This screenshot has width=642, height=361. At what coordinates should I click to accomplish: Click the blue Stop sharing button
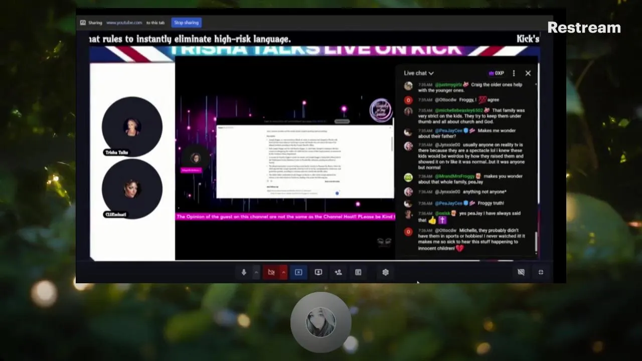pyautogui.click(x=186, y=23)
